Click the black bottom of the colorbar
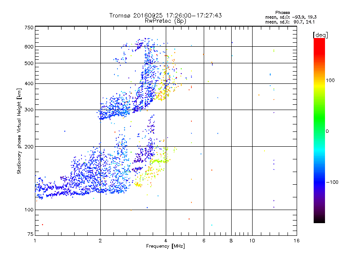Screen dimensions: 349x262 [319, 221]
